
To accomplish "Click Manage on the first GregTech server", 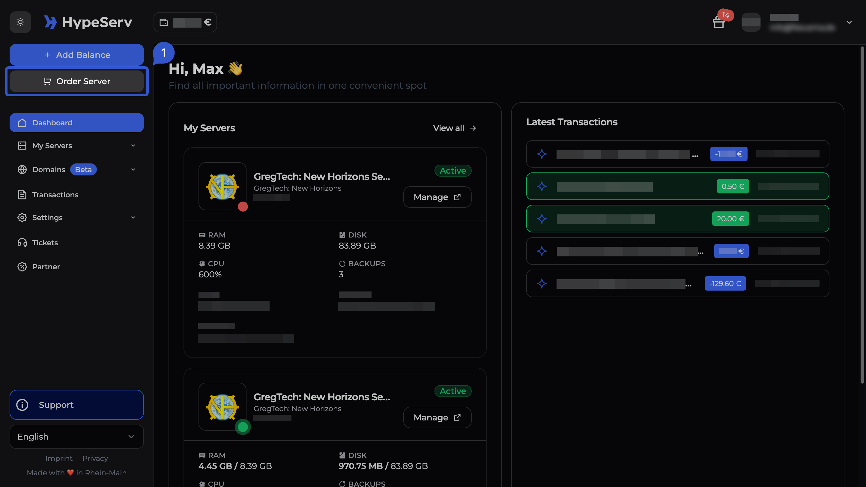I will click(x=437, y=197).
